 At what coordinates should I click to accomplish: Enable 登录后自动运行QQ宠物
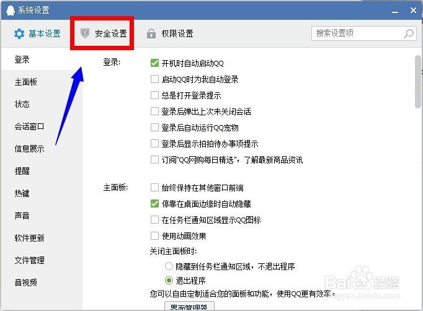pos(154,127)
